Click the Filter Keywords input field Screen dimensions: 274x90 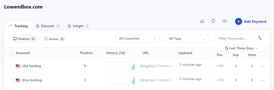point(232,38)
